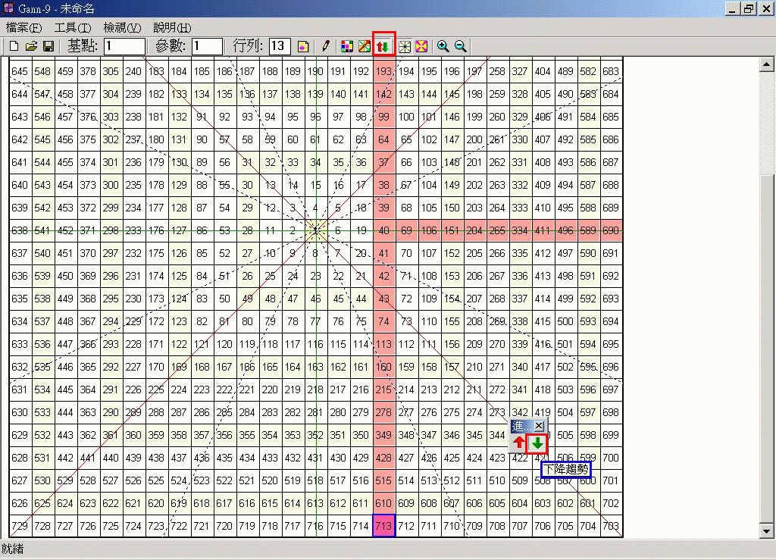Close the small floating 進 panel
The height and width of the screenshot is (560, 776).
pos(539,425)
